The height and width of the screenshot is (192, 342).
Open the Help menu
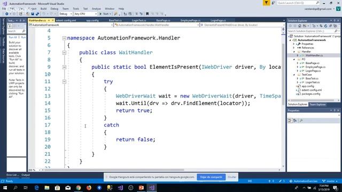[121, 9]
